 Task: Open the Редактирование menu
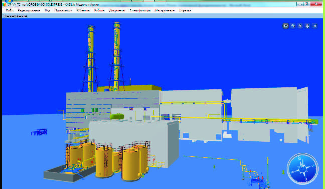29,10
